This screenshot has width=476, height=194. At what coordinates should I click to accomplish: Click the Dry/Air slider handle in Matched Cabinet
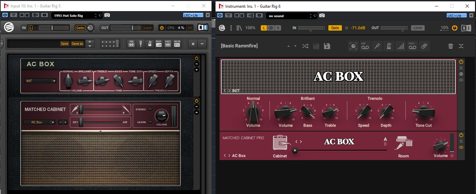coord(81,122)
